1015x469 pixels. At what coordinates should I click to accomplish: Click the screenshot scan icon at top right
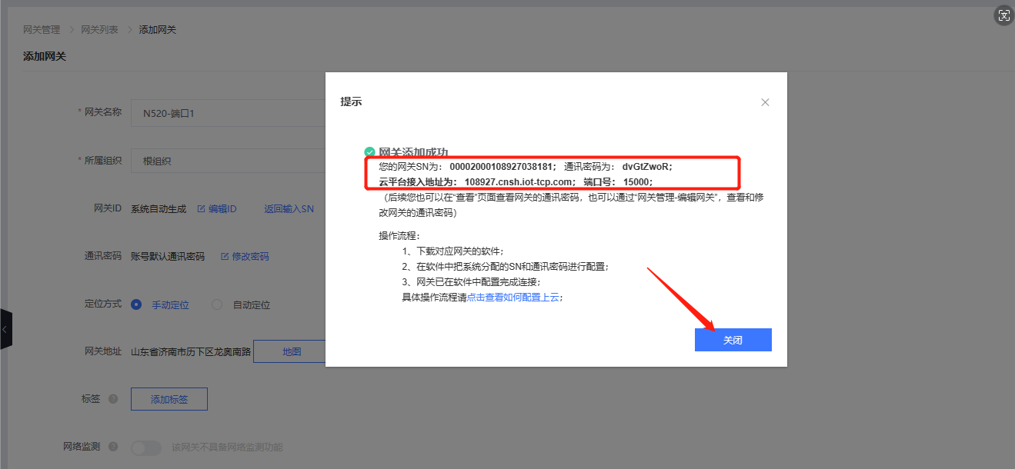(x=1003, y=15)
